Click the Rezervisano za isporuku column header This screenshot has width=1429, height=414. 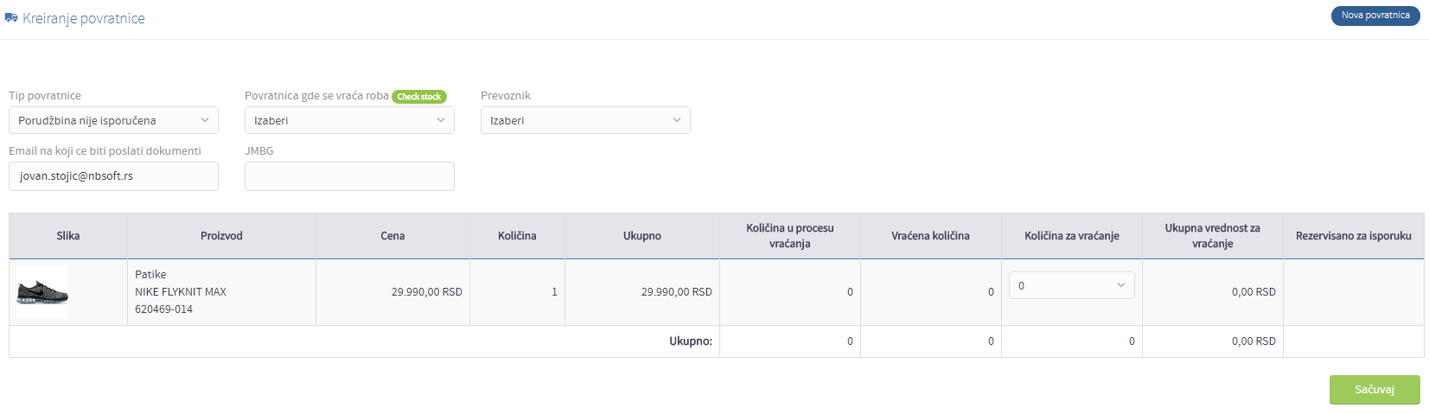[x=1354, y=236]
